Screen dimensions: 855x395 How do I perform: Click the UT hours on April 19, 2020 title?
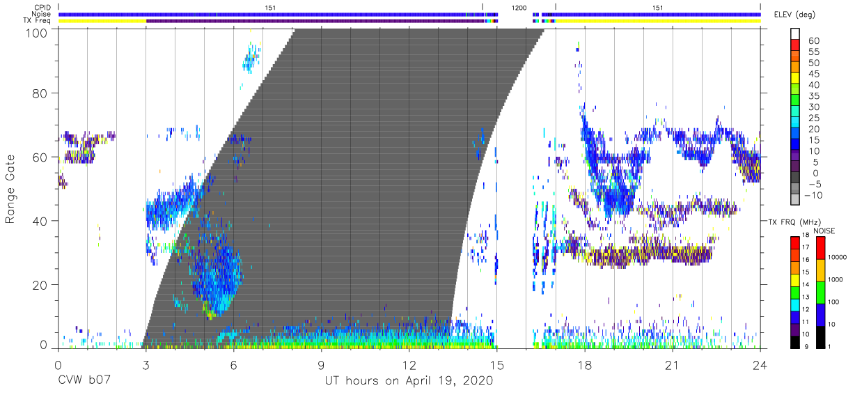coord(409,382)
